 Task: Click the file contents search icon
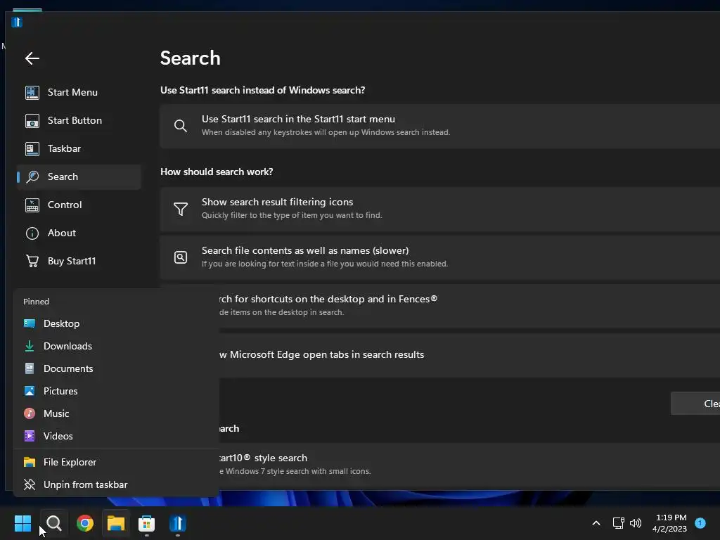181,257
